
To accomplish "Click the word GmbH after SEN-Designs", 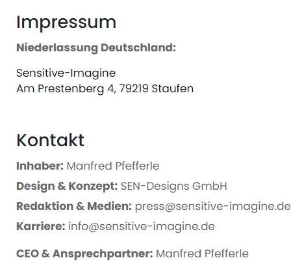I will (x=210, y=187).
